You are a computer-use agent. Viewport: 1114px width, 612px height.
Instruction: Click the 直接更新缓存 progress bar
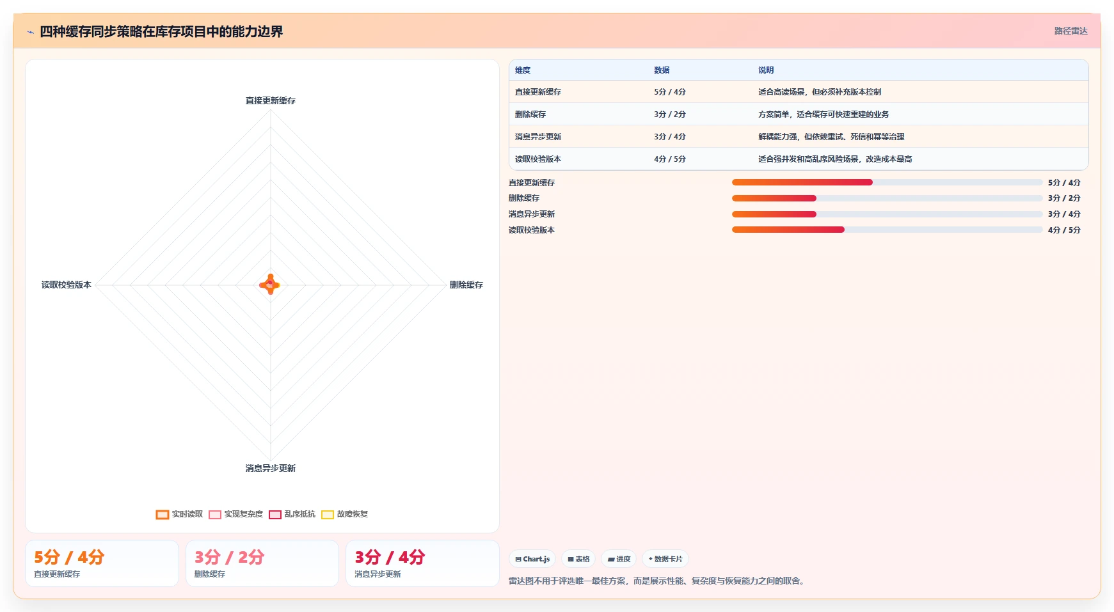click(x=887, y=182)
